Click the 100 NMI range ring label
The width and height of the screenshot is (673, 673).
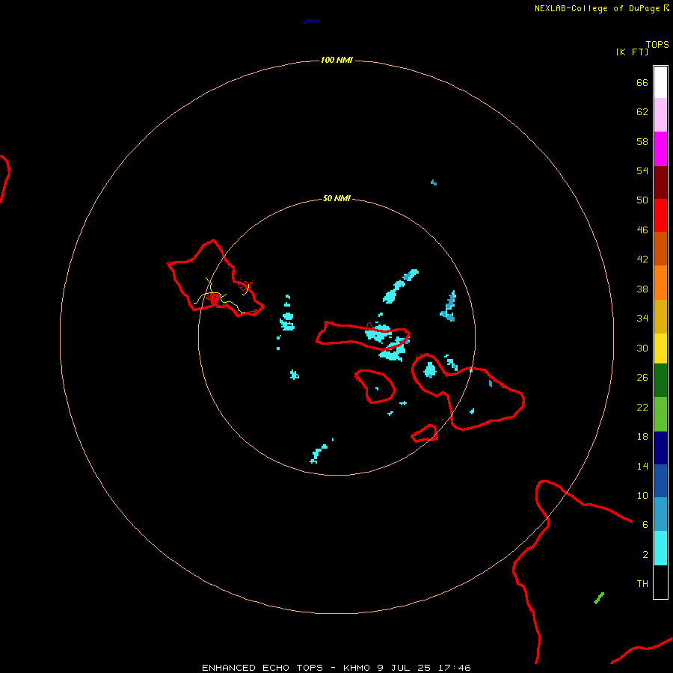[x=336, y=60]
